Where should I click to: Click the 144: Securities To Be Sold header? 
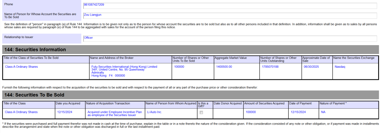[190, 95]
